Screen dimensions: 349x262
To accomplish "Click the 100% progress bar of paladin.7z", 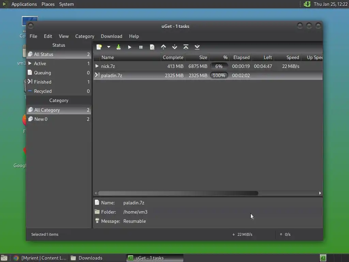I will pos(219,75).
